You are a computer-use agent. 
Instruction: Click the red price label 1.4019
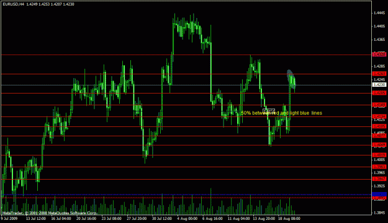tap(379, 155)
